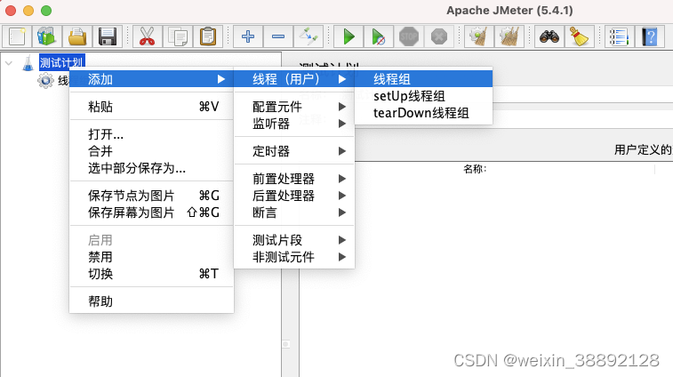Reset search with yellow brush icon
This screenshot has height=377, width=673.
579,36
